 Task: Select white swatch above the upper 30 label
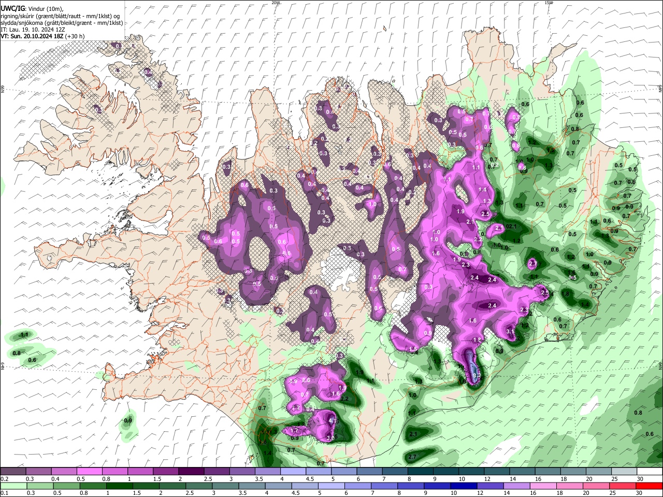tap(650, 472)
